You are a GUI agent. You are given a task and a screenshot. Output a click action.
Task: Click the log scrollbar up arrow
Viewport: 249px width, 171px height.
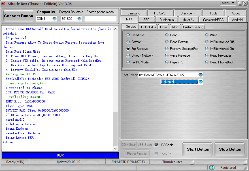(116, 29)
